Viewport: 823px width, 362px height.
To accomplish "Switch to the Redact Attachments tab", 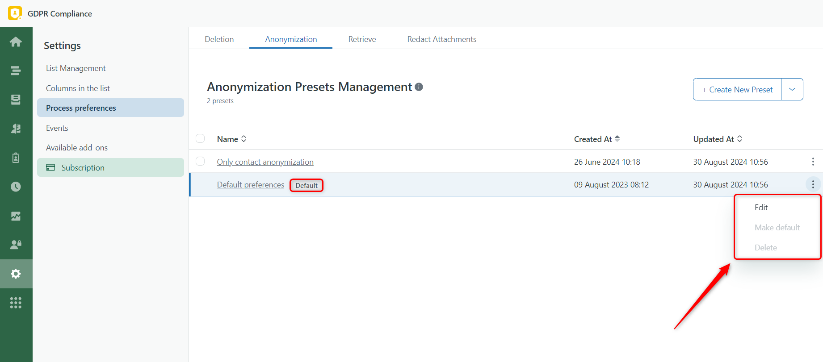I will pos(442,39).
